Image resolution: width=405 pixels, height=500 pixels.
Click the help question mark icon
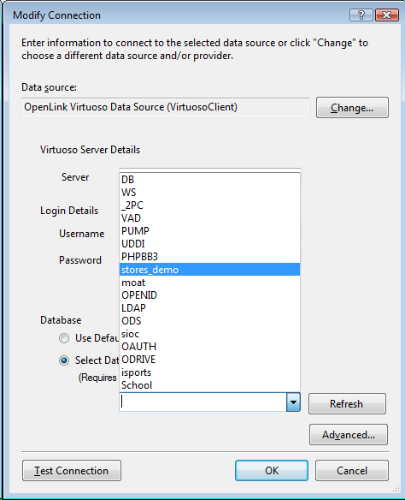click(361, 15)
